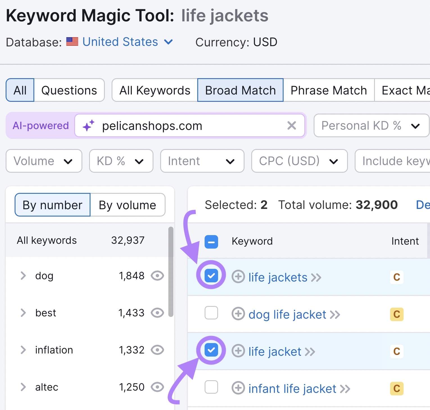The height and width of the screenshot is (410, 430).
Task: Check the dog life jacket checkbox
Action: [211, 313]
